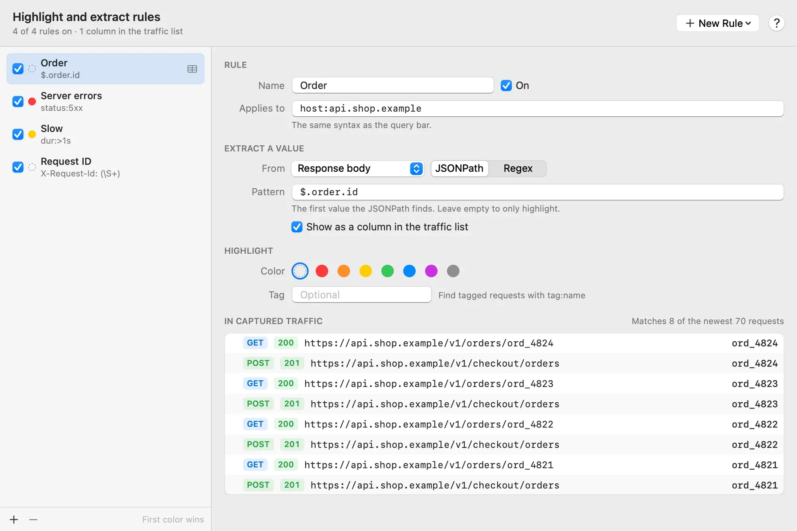The height and width of the screenshot is (531, 797).
Task: Select GET request for orders/ord_4823
Action: coord(504,384)
